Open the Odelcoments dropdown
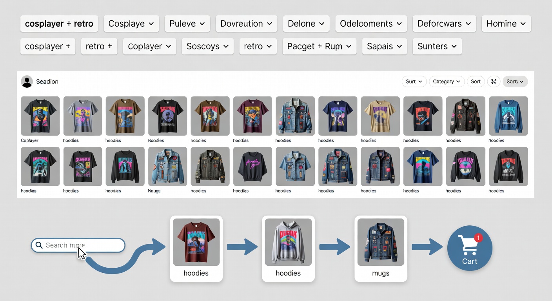The height and width of the screenshot is (301, 552). click(x=371, y=24)
